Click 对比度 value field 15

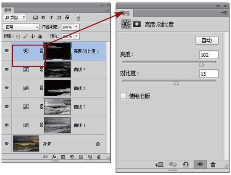209,74
